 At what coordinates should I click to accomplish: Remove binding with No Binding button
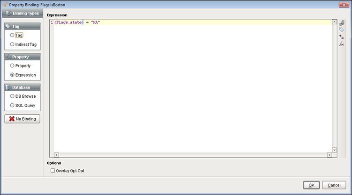click(23, 119)
